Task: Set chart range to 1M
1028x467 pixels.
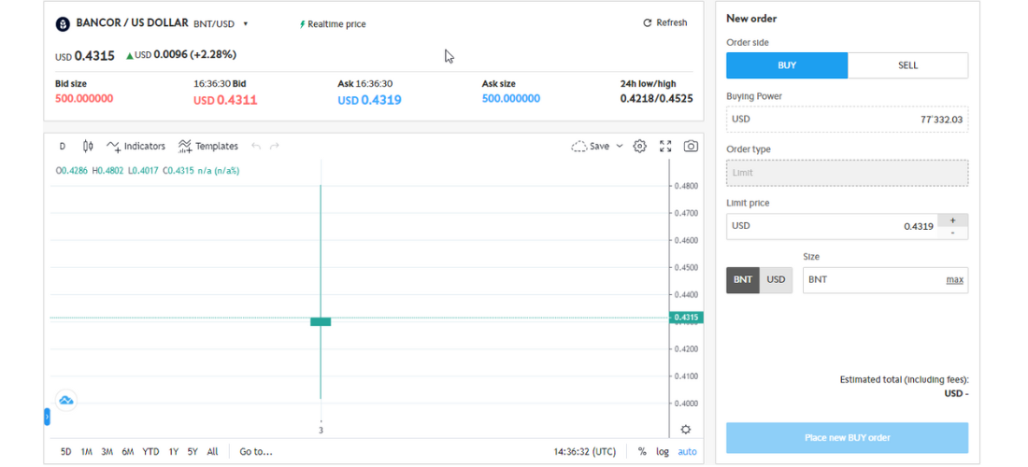Action: tap(87, 452)
